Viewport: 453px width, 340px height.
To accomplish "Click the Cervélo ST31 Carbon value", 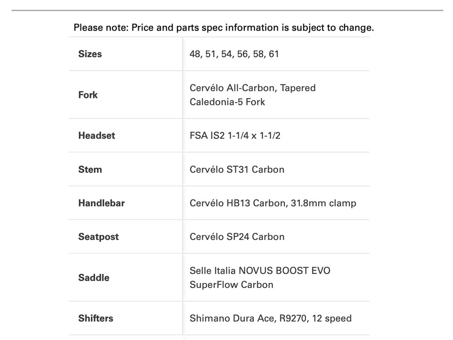I will click(x=237, y=169).
